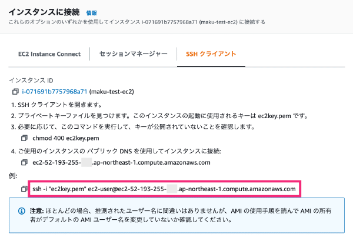Click step 1 SSH クライアントを開きます text
Viewport: 353px width, 241px height.
pos(56,105)
